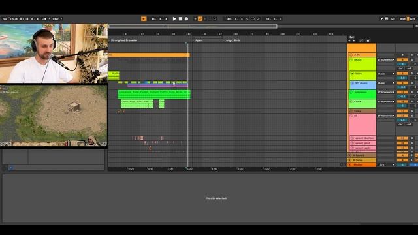Click the 4 / 4 time signature field
This screenshot has height=235, width=418.
pos(35,19)
